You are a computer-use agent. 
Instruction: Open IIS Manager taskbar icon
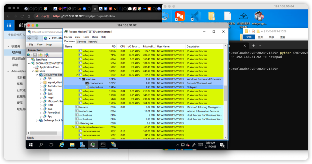(x=114, y=145)
